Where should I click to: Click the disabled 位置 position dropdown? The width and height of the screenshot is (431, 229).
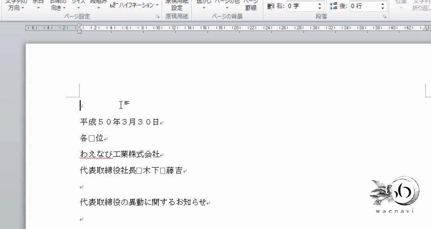coord(401,5)
